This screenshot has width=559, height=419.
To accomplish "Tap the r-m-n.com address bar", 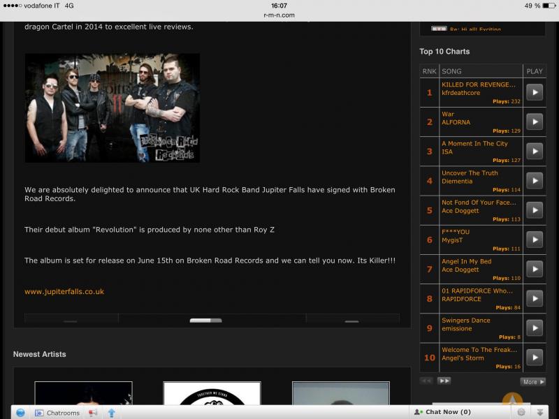I will point(279,15).
